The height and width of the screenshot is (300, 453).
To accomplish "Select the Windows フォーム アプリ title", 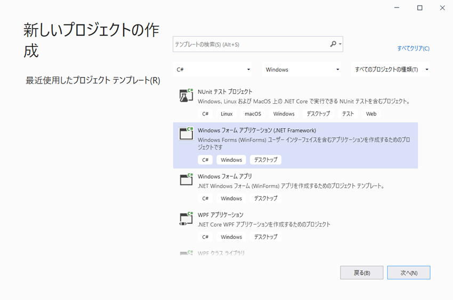I will (x=224, y=176).
